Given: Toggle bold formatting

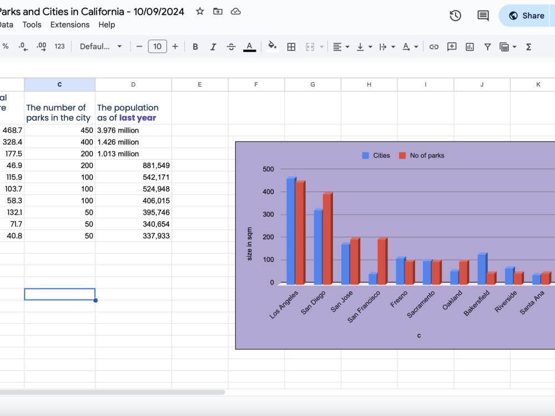Looking at the screenshot, I should 195,47.
